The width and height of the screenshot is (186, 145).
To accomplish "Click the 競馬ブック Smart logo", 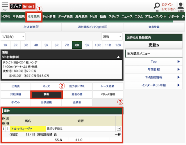I will pyautogui.click(x=23, y=6).
